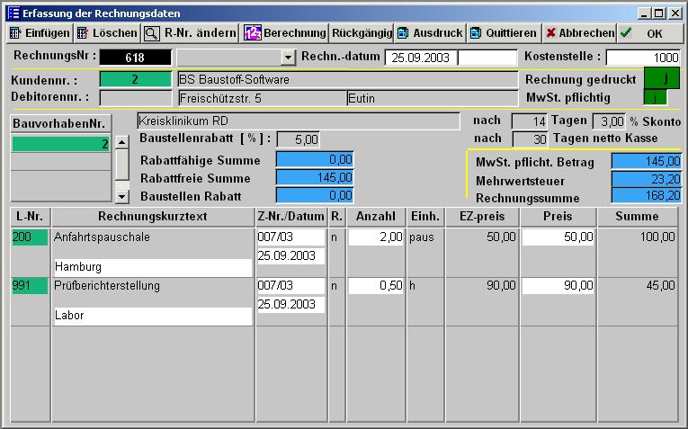Confirm with the green checkmark OK
The width and height of the screenshot is (688, 429).
pos(626,33)
